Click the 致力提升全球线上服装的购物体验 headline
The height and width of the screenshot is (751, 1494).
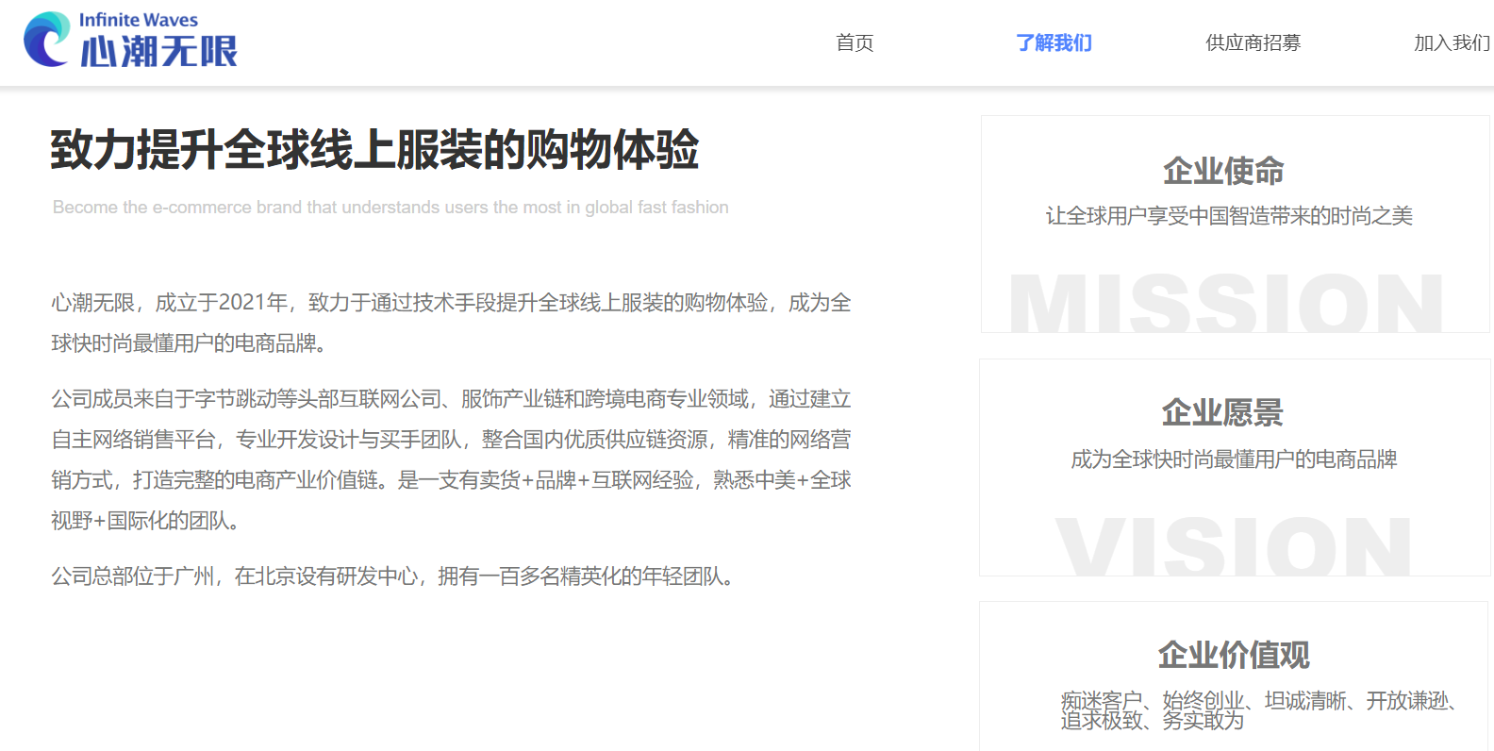[x=374, y=150]
